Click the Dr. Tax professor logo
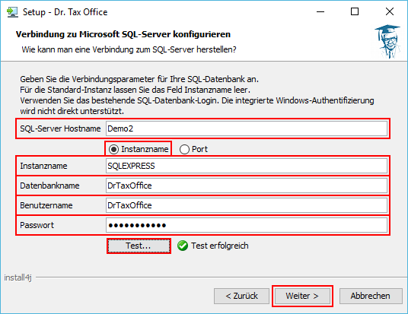 387,41
